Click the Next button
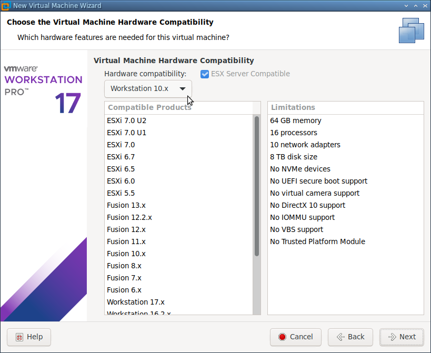This screenshot has height=353, width=431. pyautogui.click(x=402, y=337)
